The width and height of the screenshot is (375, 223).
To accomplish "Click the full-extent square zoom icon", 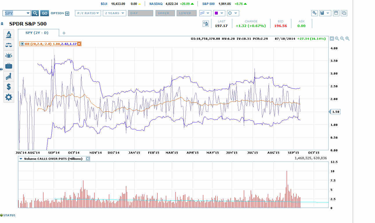I will click(x=332, y=39).
